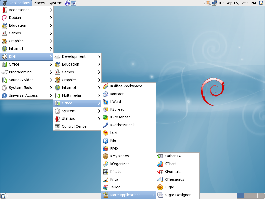Click the Kugar Designer icon

coord(160,195)
